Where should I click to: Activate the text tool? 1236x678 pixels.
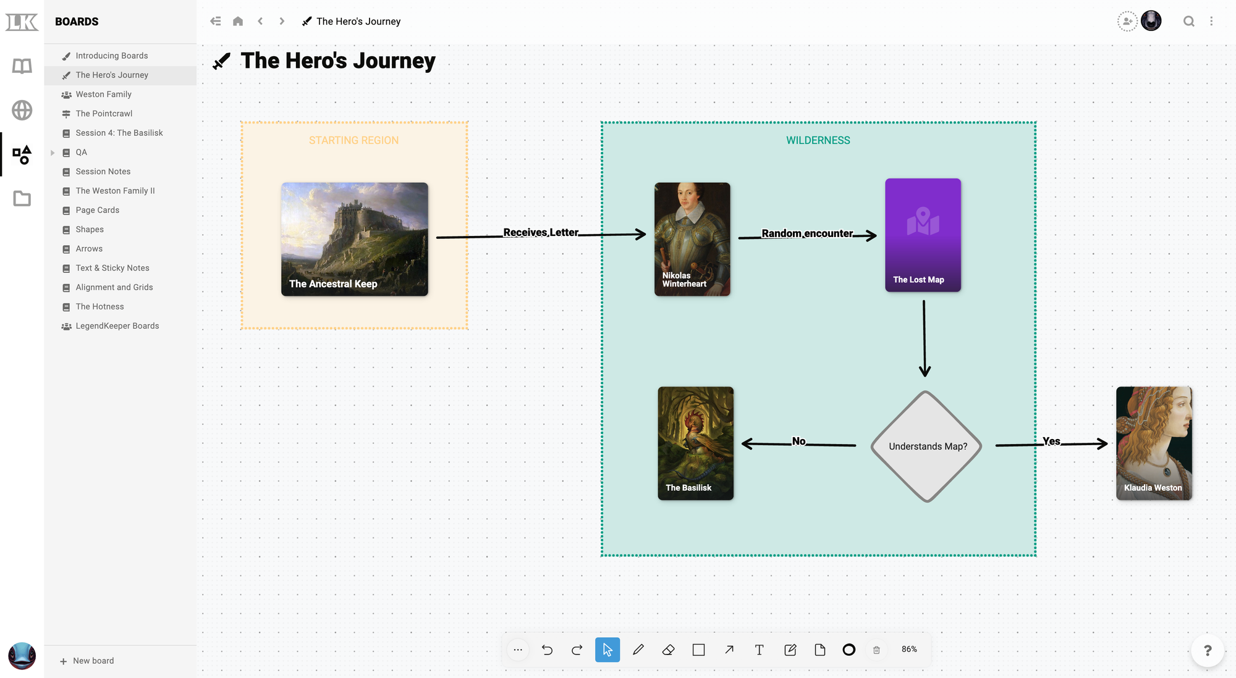[x=759, y=650]
